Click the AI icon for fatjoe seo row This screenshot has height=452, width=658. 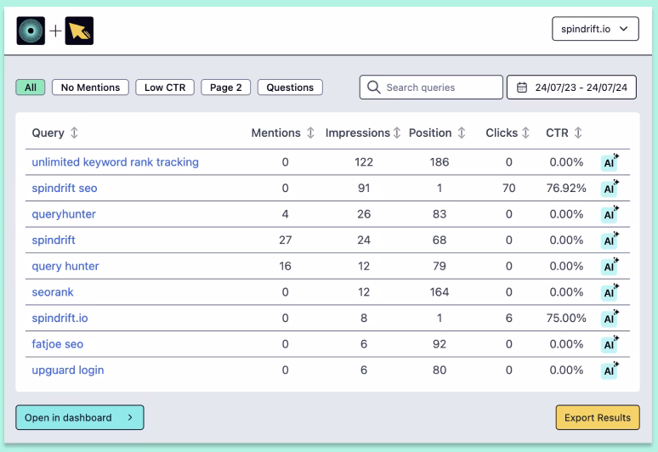coord(609,344)
